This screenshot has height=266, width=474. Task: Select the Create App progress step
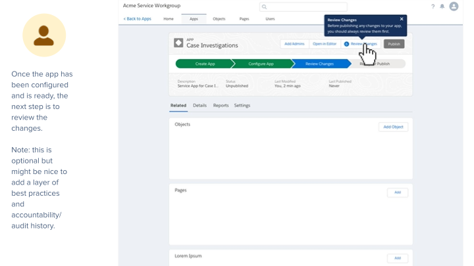205,64
